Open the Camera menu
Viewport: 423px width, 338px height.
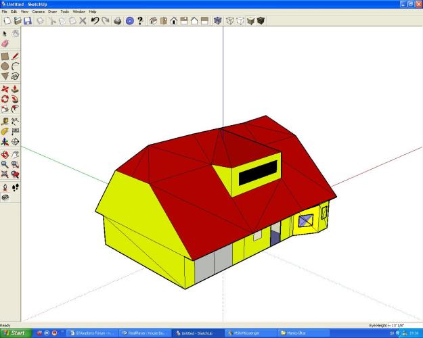point(38,11)
